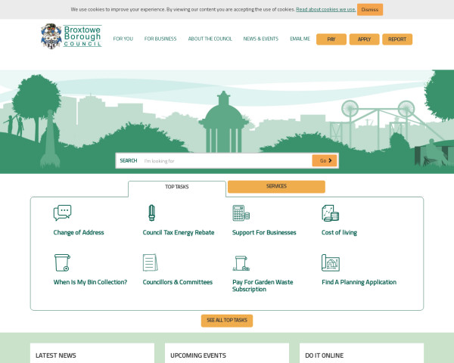454x363 pixels.
Task: Click See All Top Tasks button
Action: (227, 321)
